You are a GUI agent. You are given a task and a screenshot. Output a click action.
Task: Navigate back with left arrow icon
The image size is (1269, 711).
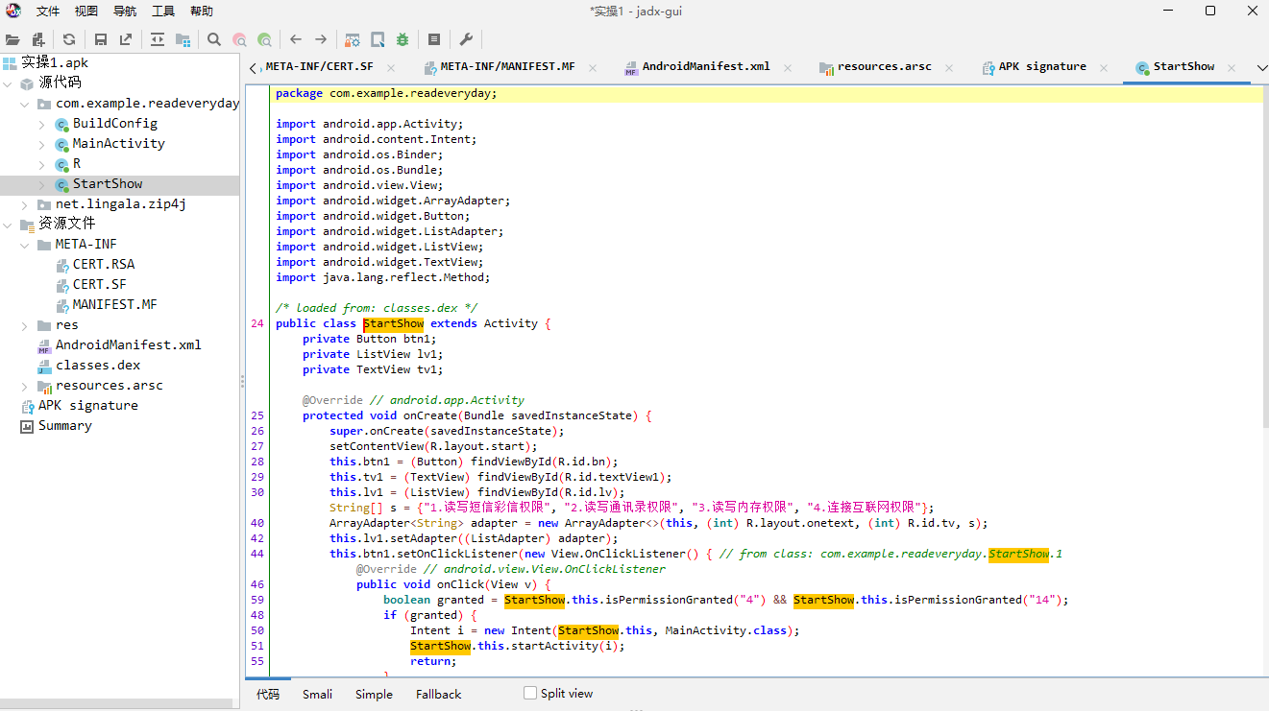(296, 39)
